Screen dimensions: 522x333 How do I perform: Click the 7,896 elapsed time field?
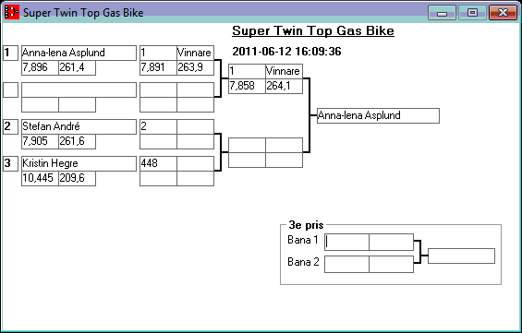[40, 67]
